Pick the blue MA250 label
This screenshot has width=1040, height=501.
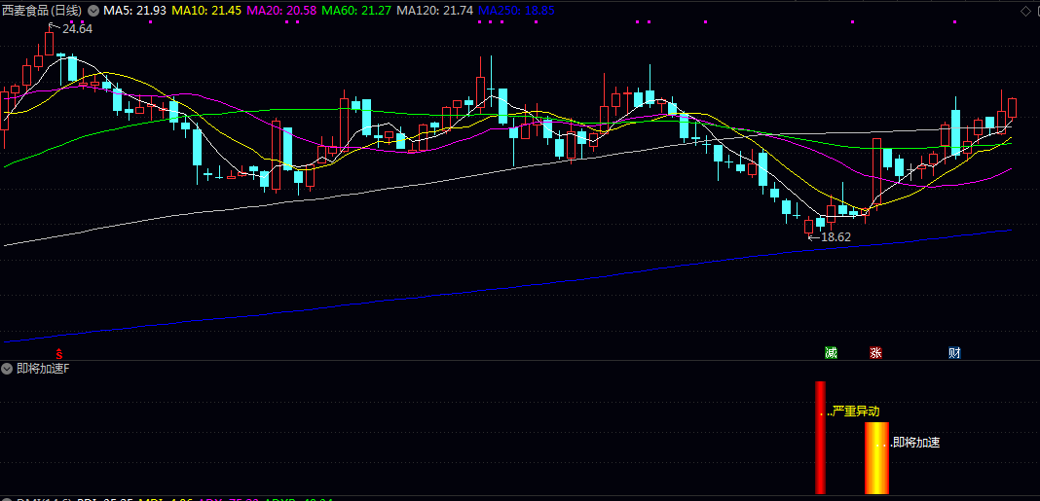[x=517, y=11]
